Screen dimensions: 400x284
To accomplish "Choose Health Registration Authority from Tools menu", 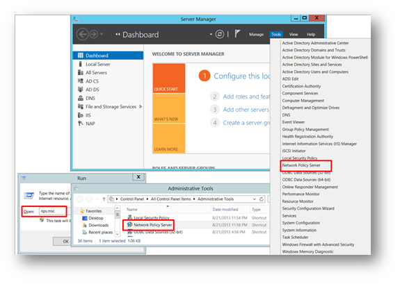I will click(x=307, y=137).
